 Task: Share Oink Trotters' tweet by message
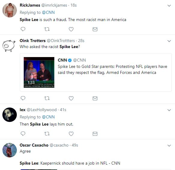pos(95,98)
